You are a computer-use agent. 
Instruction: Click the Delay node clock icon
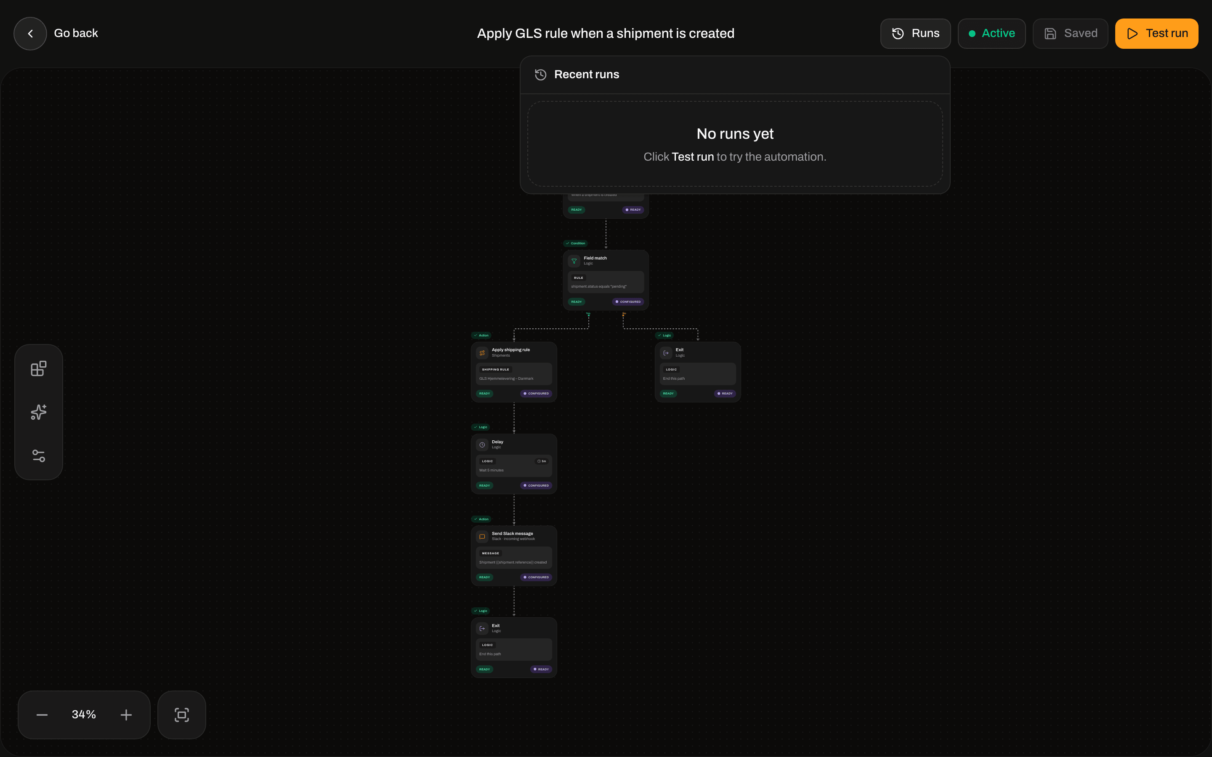coord(482,445)
